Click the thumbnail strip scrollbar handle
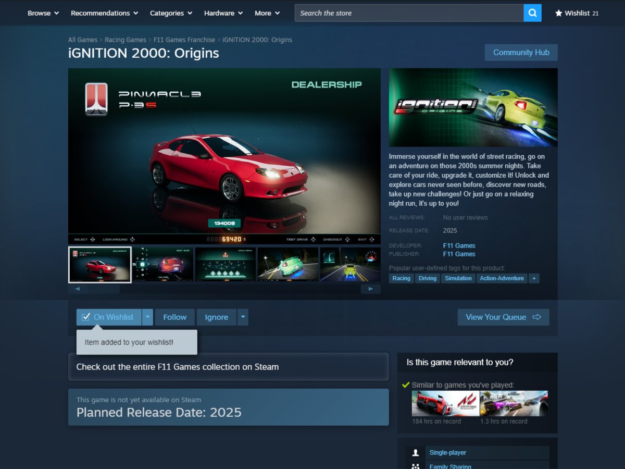The width and height of the screenshot is (625, 469). click(104, 289)
